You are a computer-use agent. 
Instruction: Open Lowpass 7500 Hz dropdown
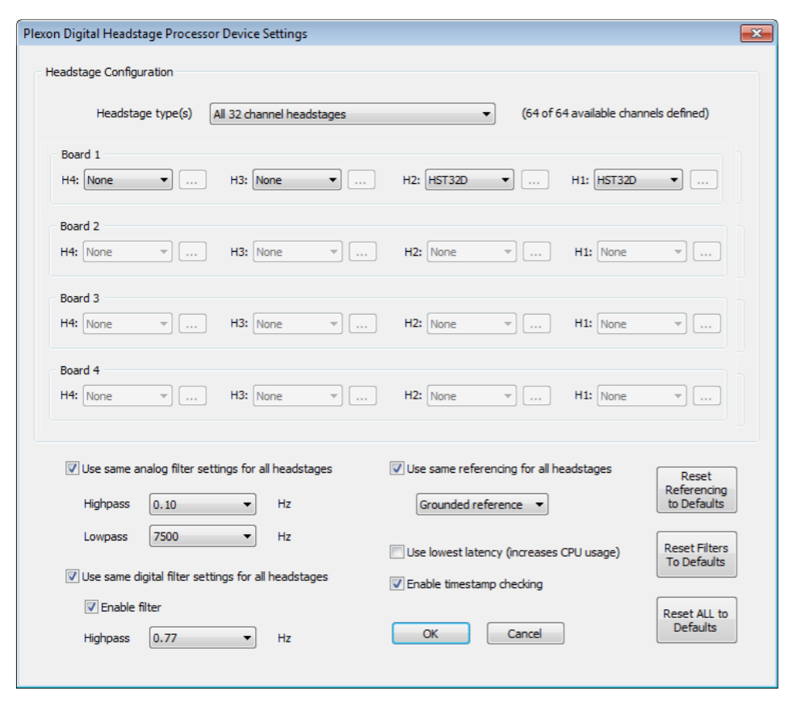[203, 536]
